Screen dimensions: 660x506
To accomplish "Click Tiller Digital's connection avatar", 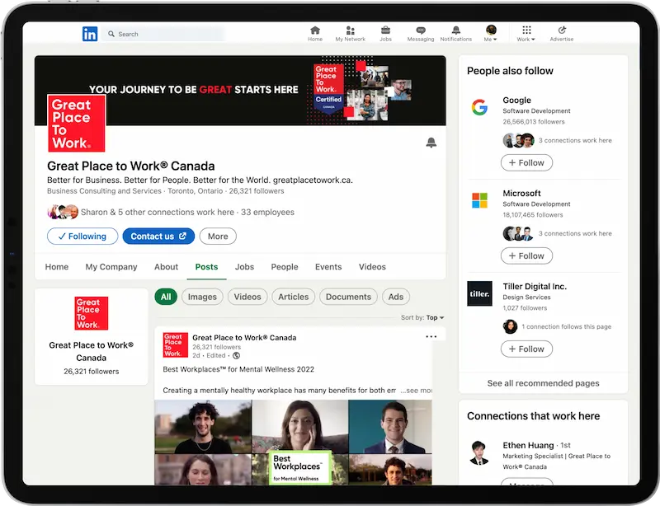I will pyautogui.click(x=510, y=326).
